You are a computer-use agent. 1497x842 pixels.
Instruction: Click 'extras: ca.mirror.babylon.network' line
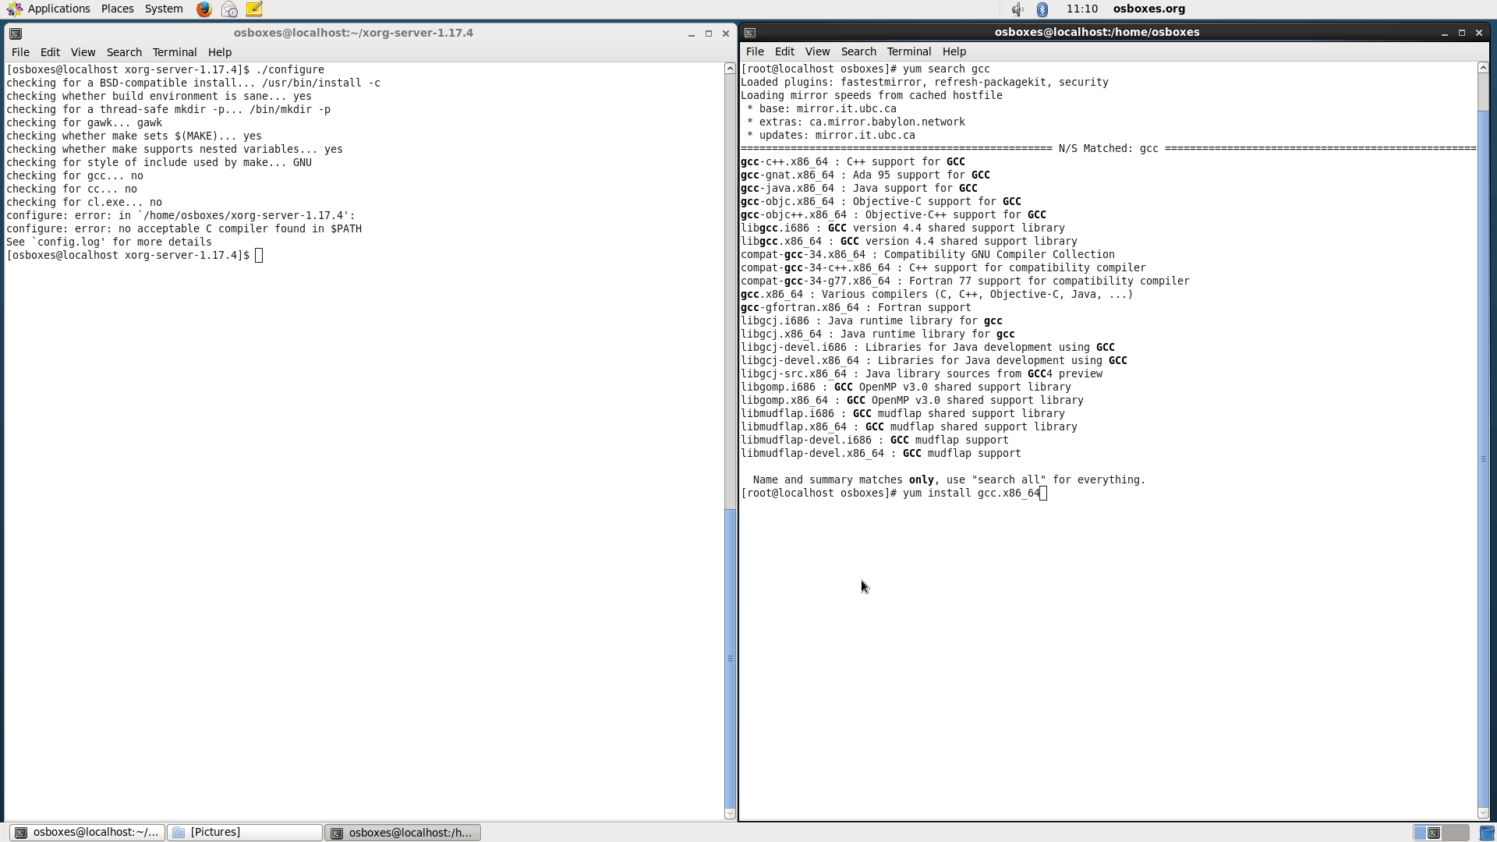click(x=855, y=122)
